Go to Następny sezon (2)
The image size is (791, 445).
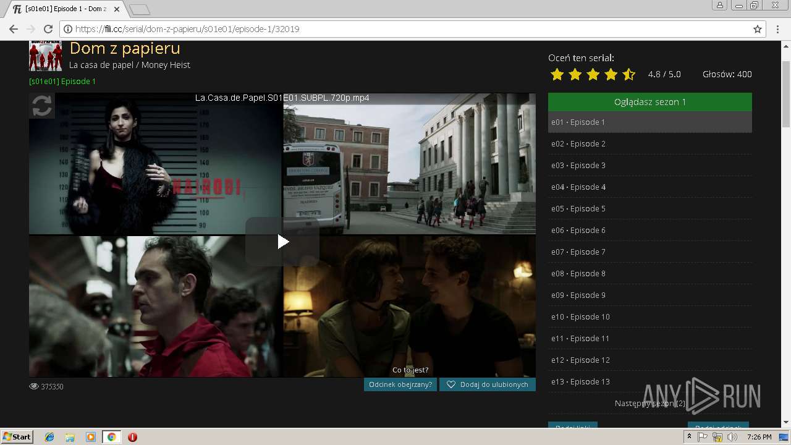click(x=650, y=403)
